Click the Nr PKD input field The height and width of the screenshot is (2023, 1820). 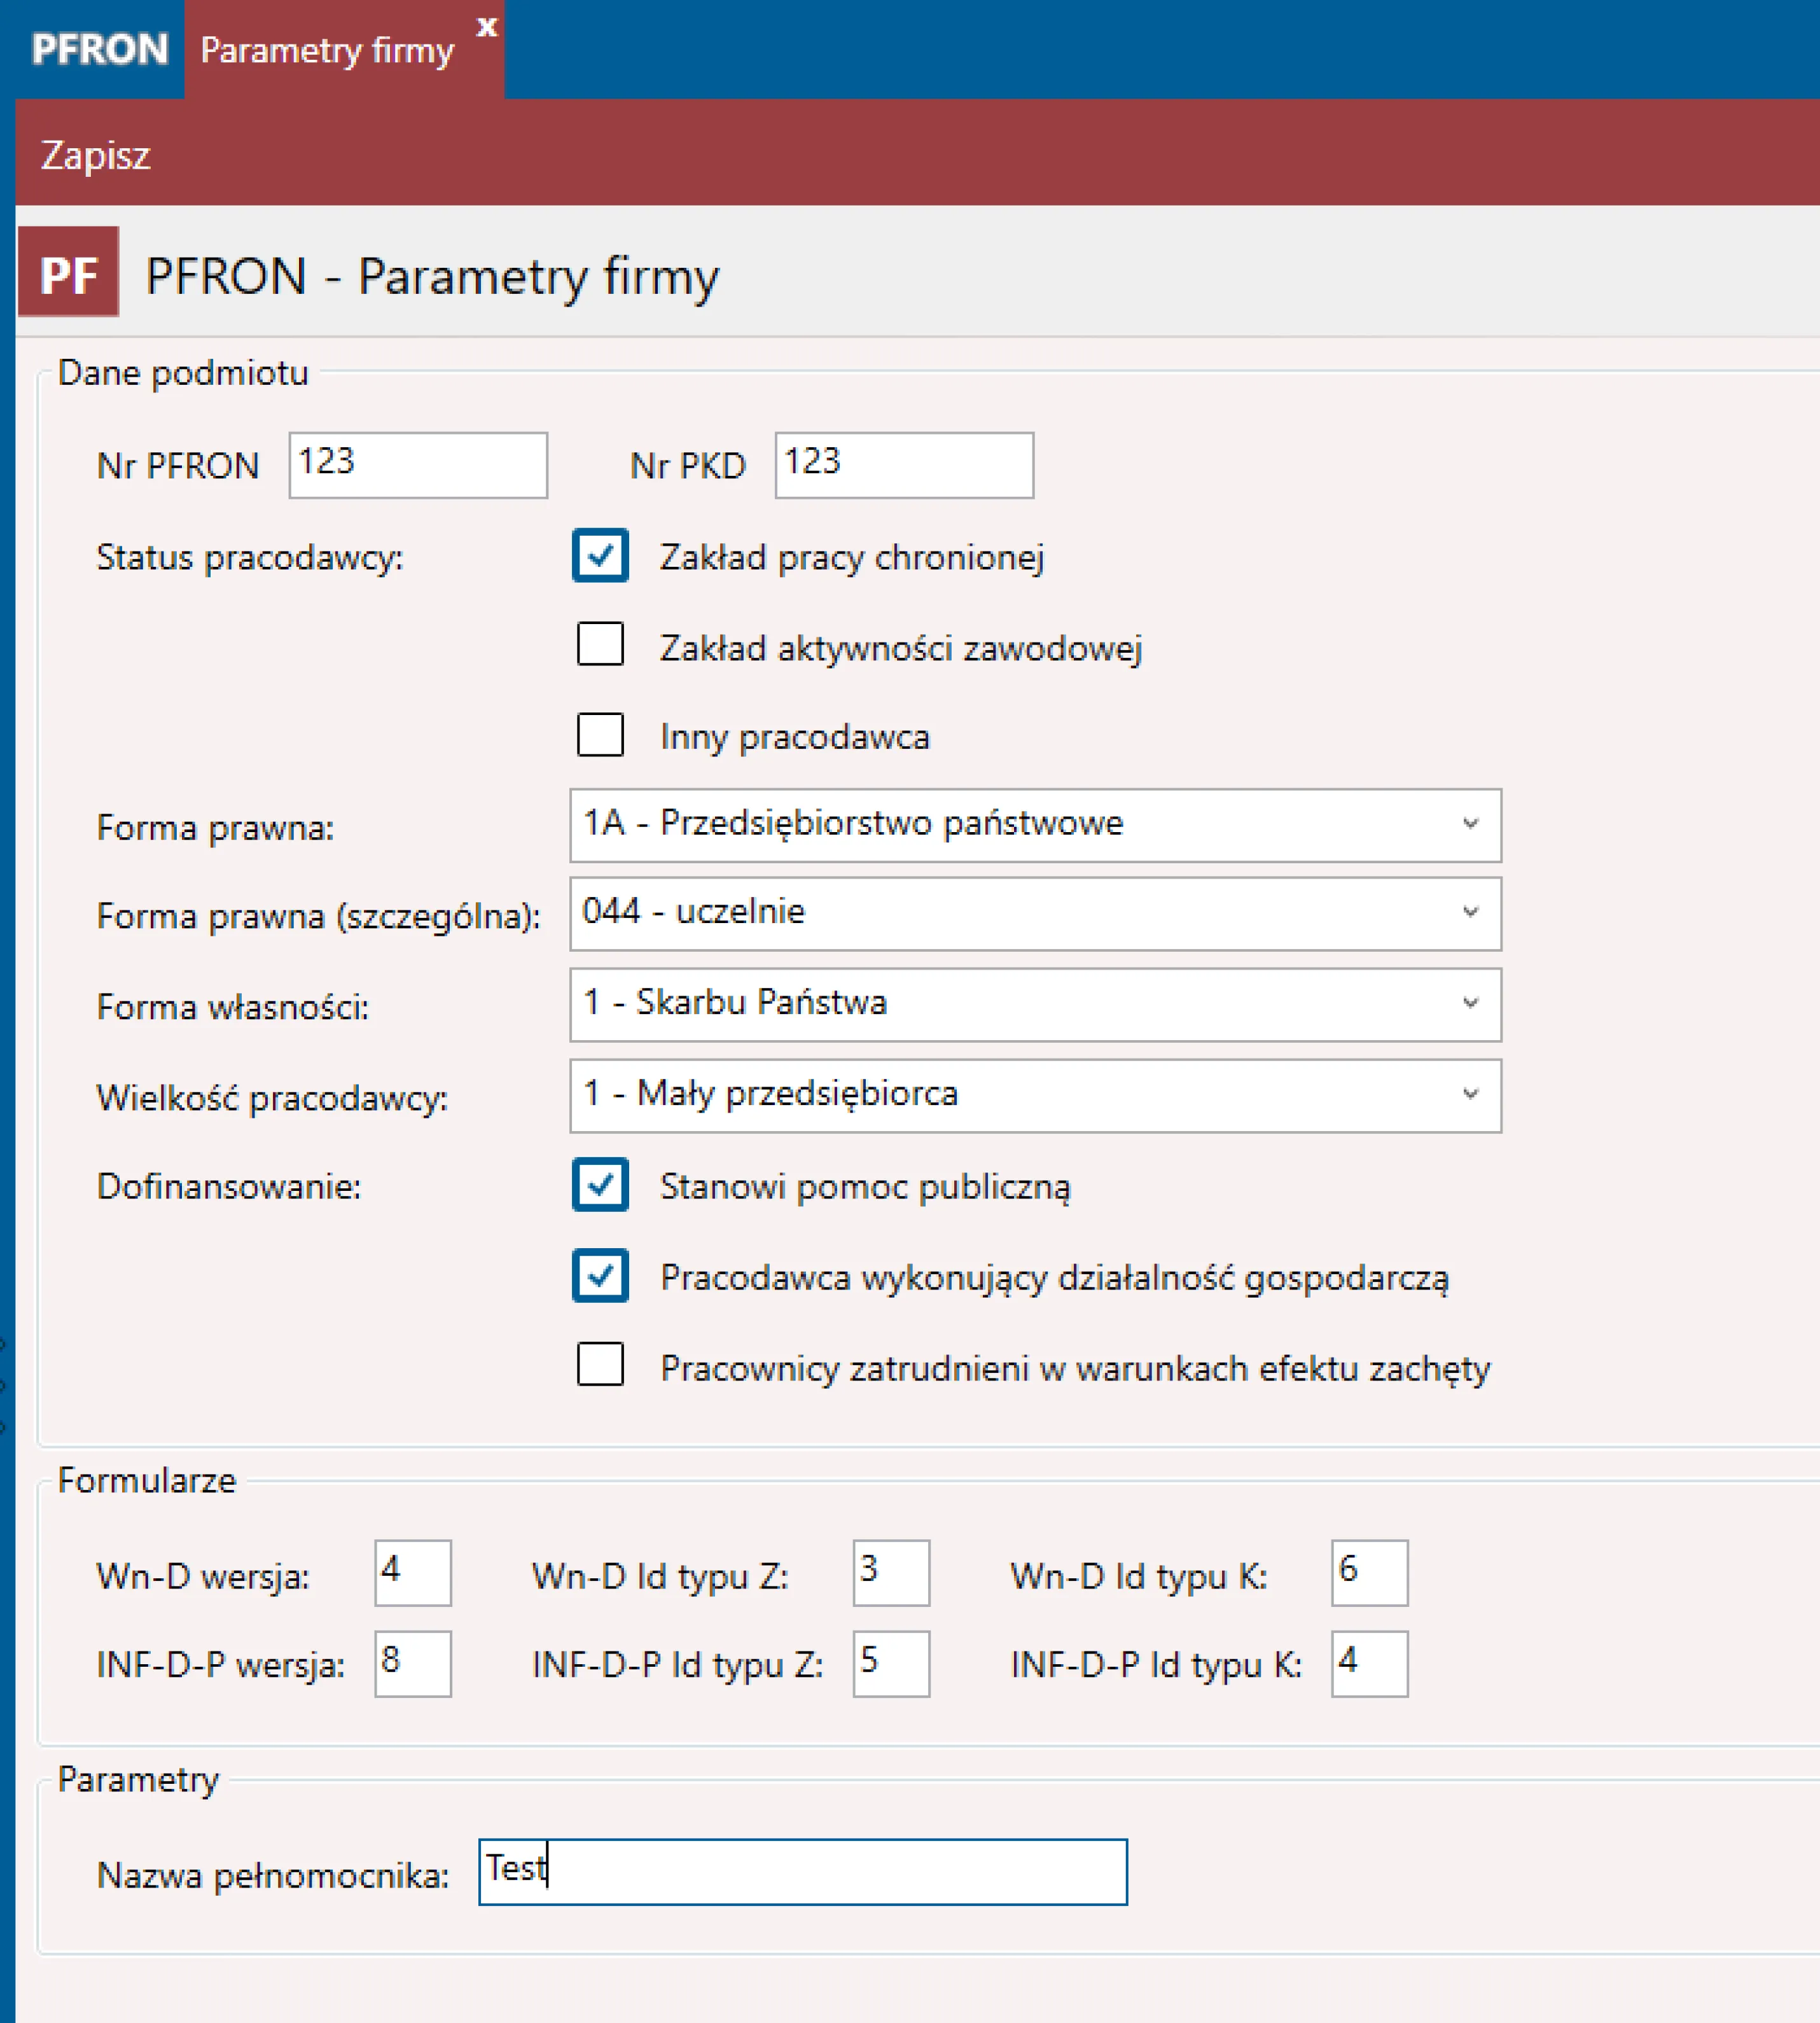click(904, 465)
